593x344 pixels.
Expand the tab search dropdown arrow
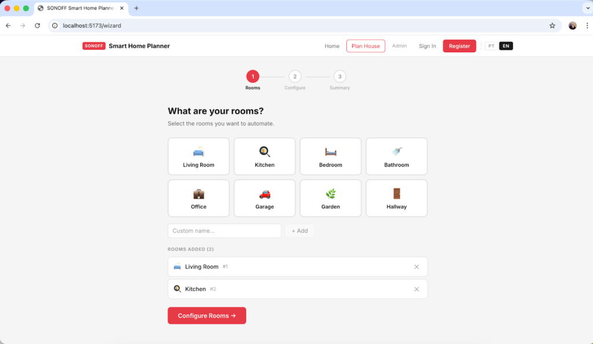pos(585,8)
